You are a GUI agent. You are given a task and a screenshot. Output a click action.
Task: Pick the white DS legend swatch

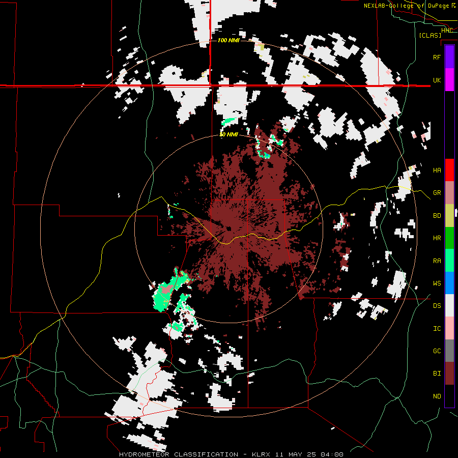pos(449,305)
